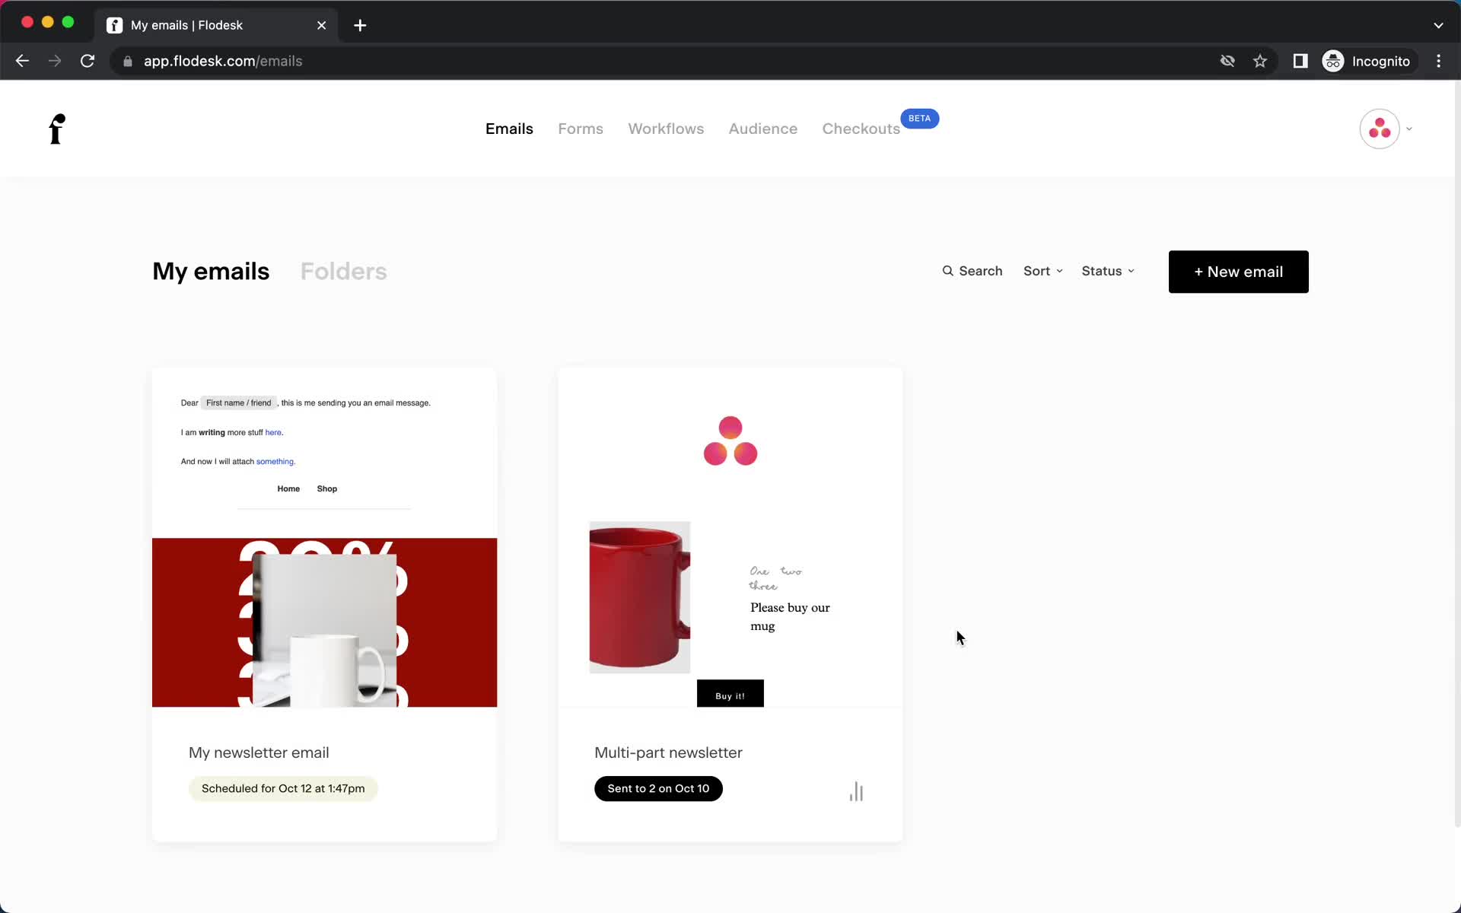Viewport: 1461px width, 913px height.
Task: Click the browser incognito profile icon
Action: click(x=1332, y=61)
